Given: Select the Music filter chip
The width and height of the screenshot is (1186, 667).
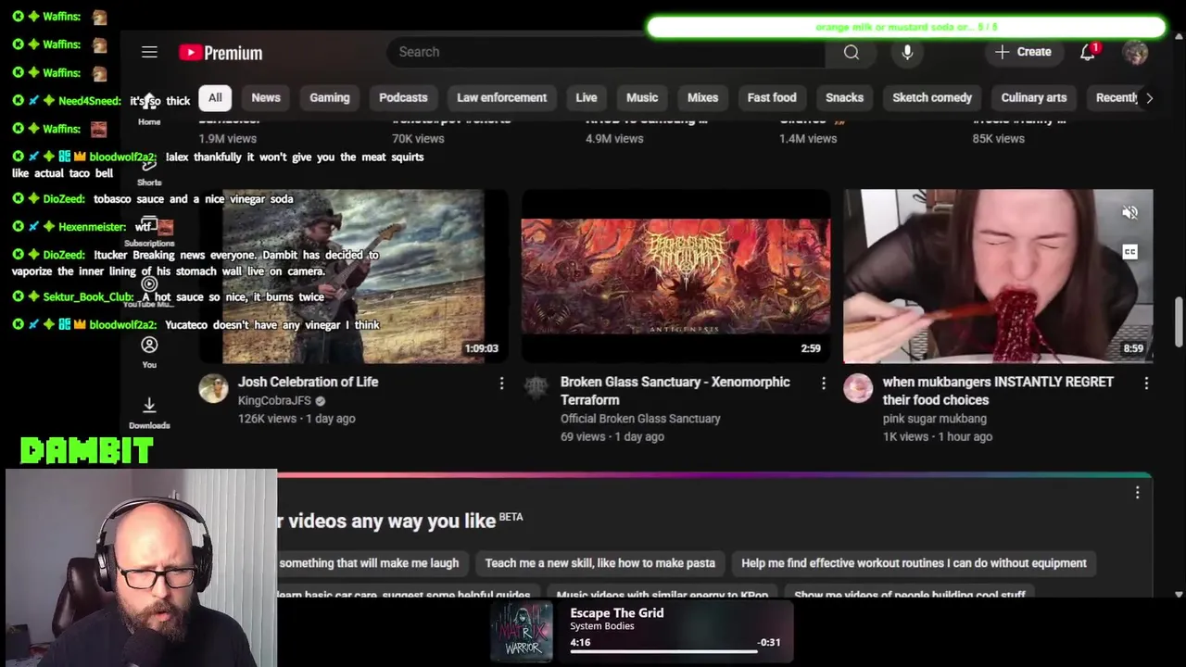Looking at the screenshot, I should click(642, 97).
